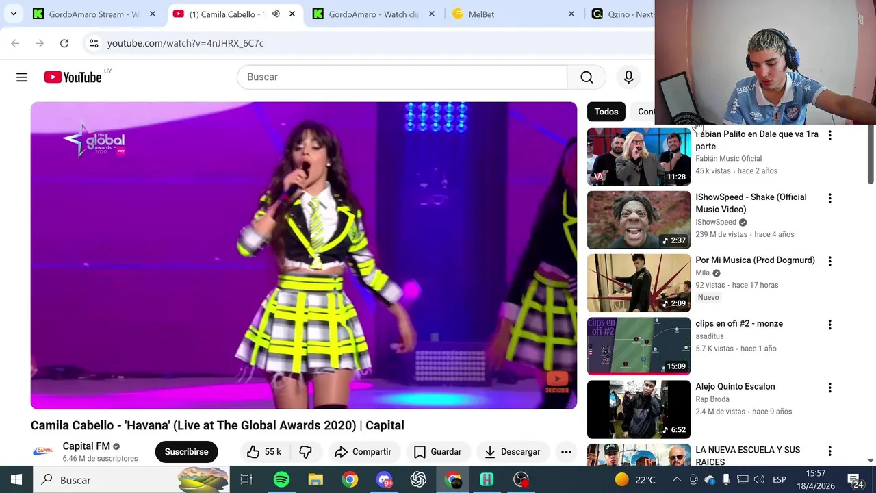
Task: Open options for clips en ofi #2
Action: (x=829, y=325)
